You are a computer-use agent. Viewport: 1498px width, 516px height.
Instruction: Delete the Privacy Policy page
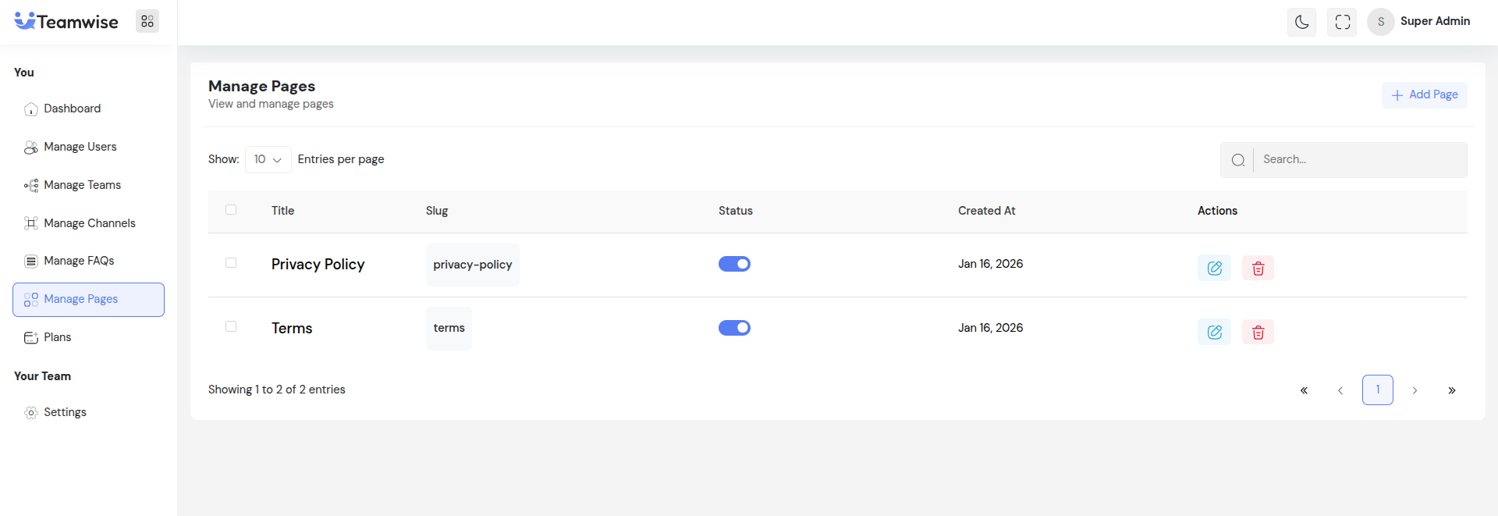pos(1258,268)
